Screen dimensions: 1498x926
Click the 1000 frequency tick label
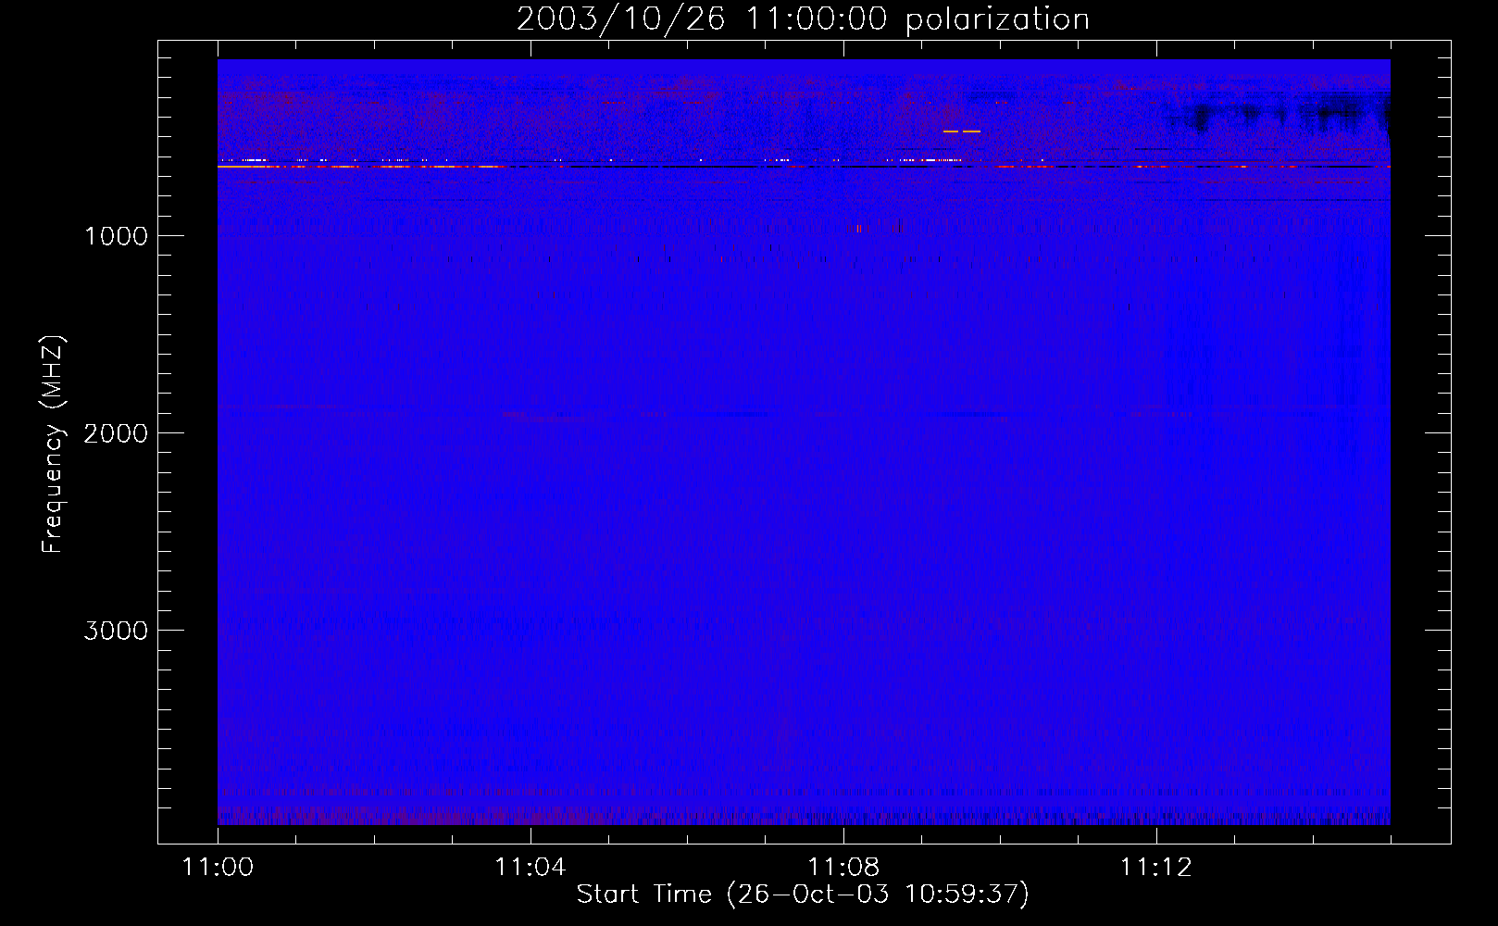point(116,236)
